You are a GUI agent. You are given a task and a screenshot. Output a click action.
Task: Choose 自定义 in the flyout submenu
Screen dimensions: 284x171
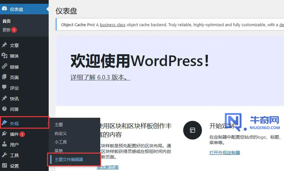[61, 133]
